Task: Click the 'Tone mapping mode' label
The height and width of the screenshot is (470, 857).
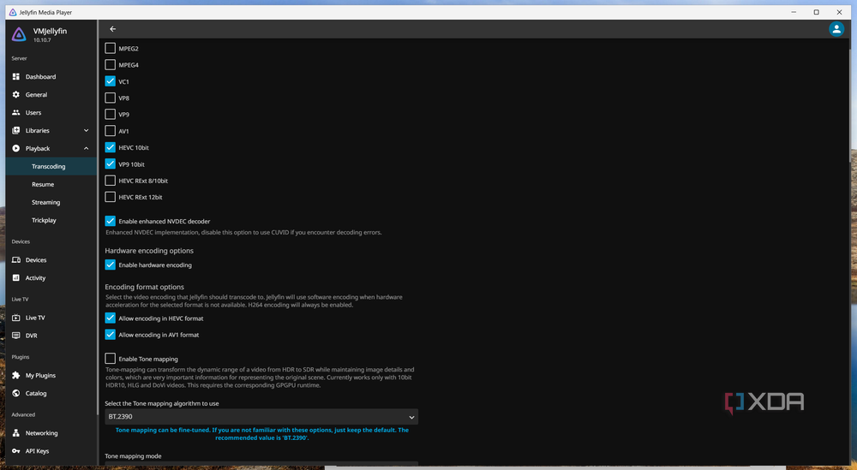Action: point(133,455)
